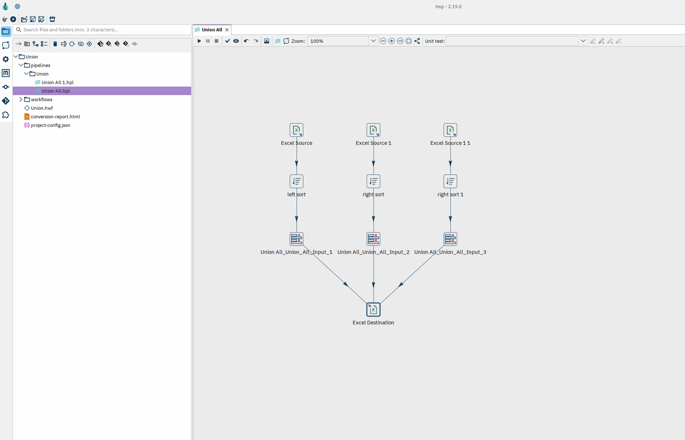Redo the last undone change
Viewport: 685px width, 440px height.
pyautogui.click(x=256, y=41)
